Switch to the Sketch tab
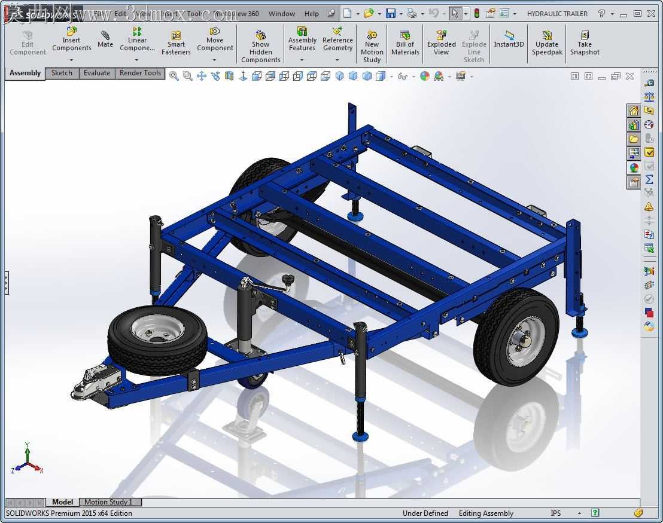The image size is (663, 523). pos(62,73)
